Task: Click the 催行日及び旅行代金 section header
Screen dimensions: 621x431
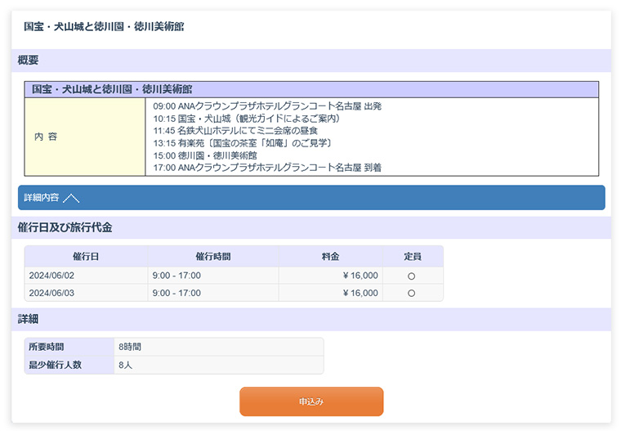Action: coord(65,227)
